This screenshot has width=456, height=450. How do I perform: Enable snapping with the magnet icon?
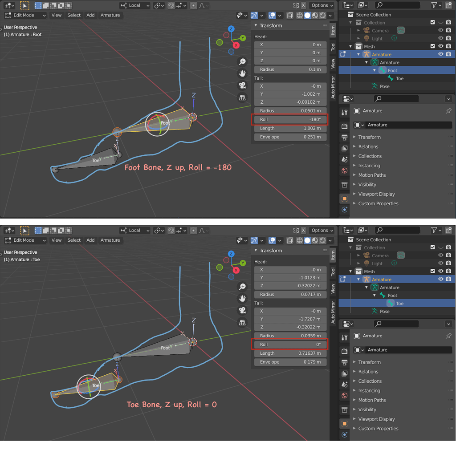pyautogui.click(x=171, y=5)
